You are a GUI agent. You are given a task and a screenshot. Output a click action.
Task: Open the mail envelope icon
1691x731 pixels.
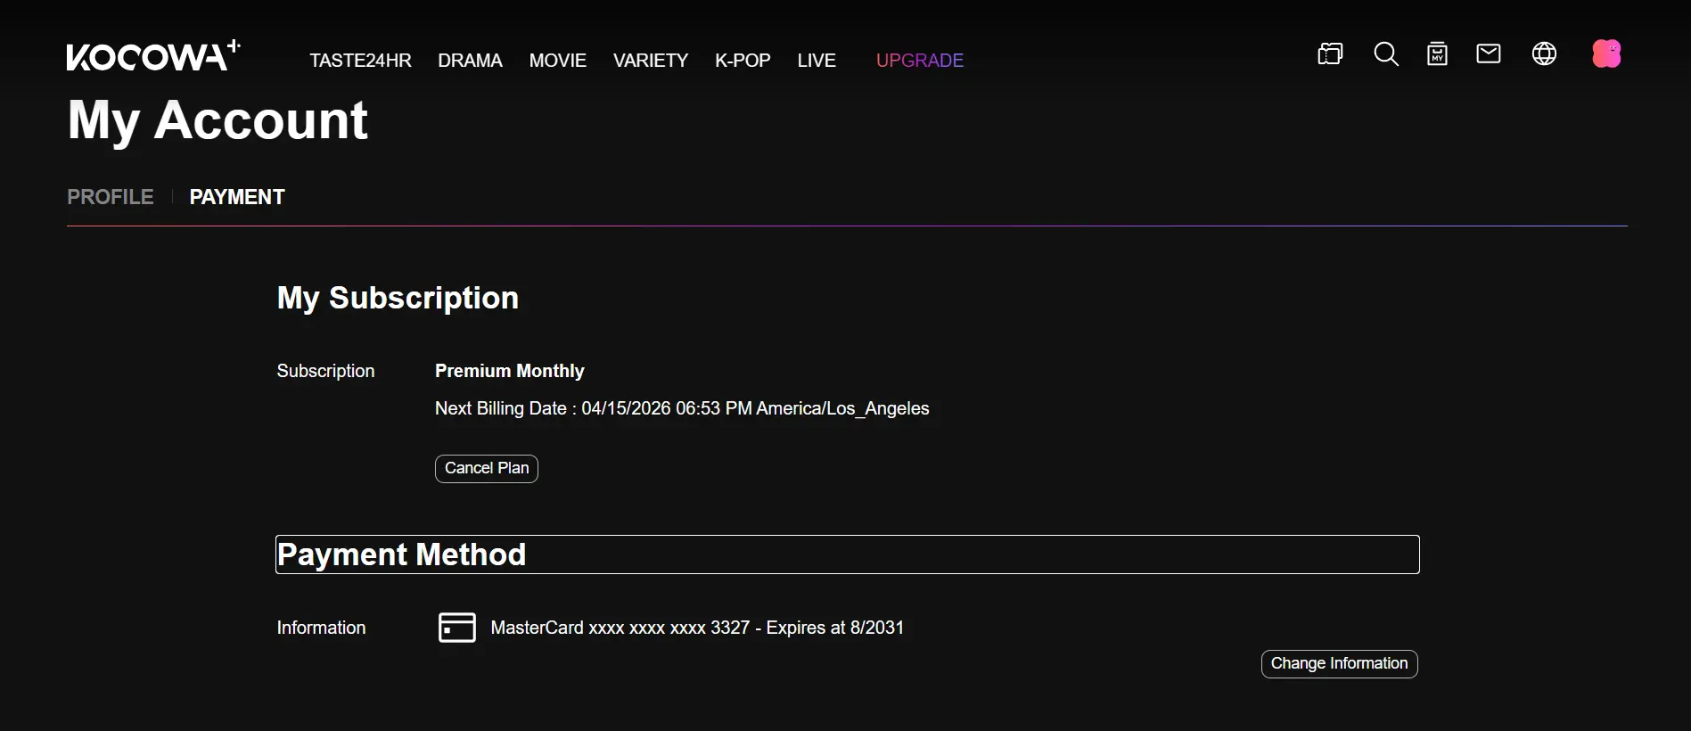click(x=1489, y=54)
